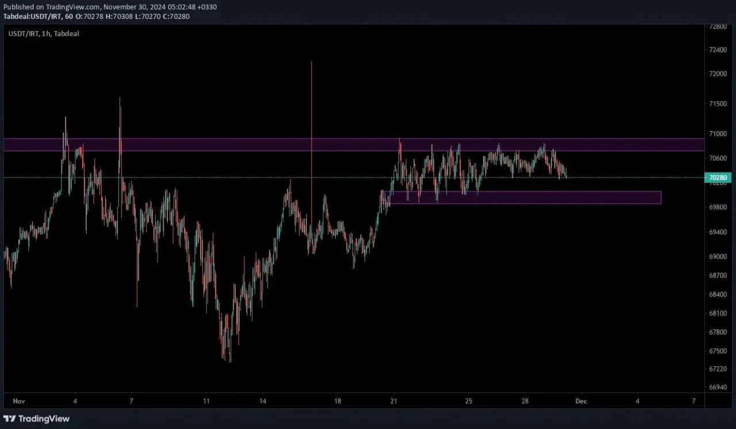
Task: Click the Nov label on time axis
Action: 19,401
